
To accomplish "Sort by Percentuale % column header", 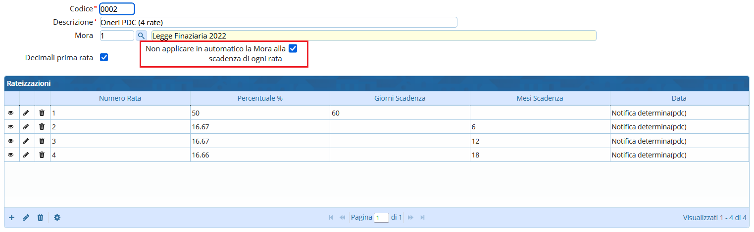I will [260, 98].
